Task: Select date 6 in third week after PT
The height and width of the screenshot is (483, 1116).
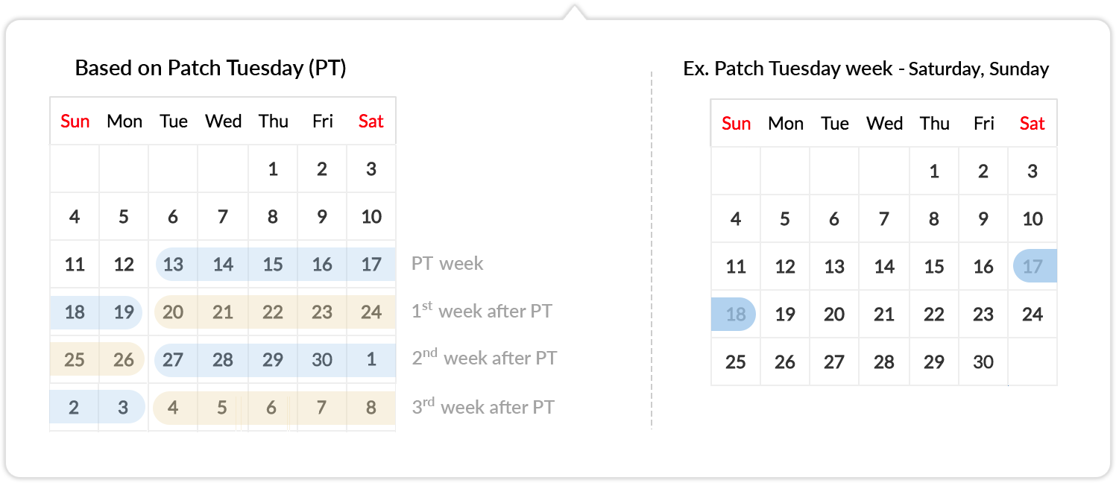Action: pos(272,408)
